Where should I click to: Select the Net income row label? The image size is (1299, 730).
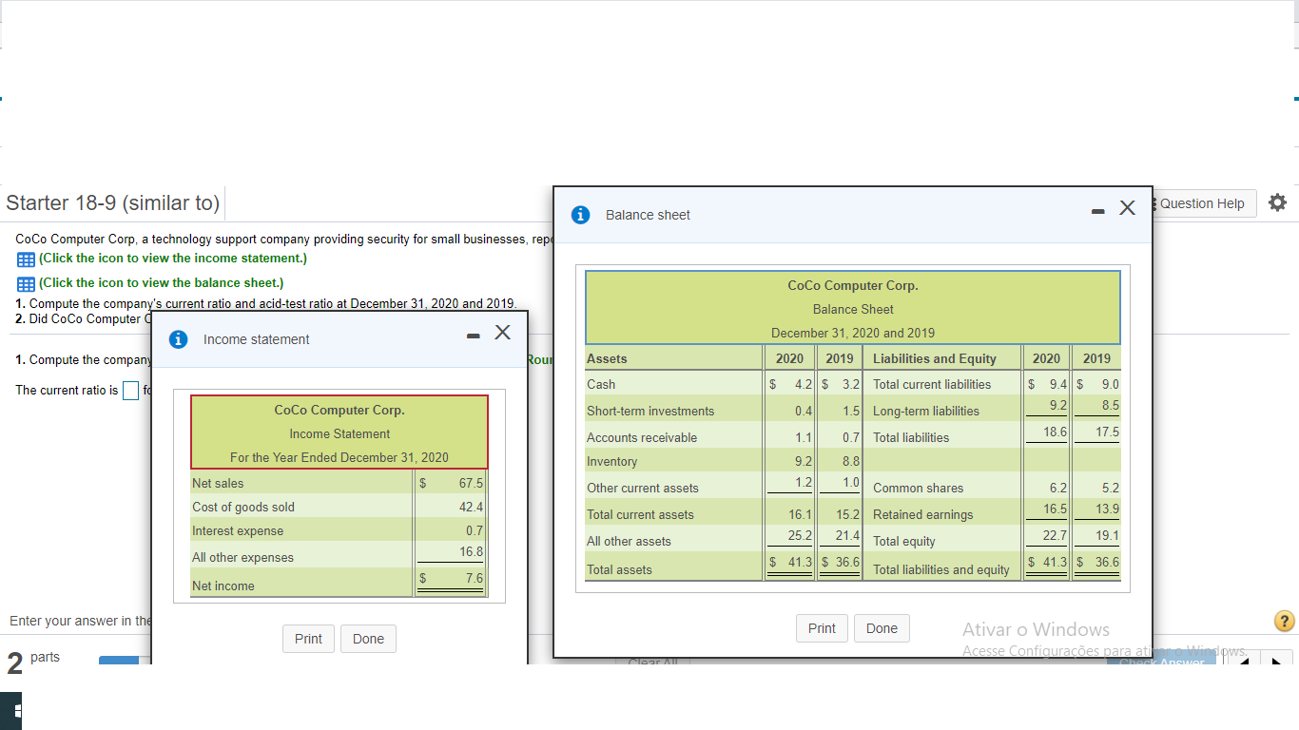coord(223,586)
